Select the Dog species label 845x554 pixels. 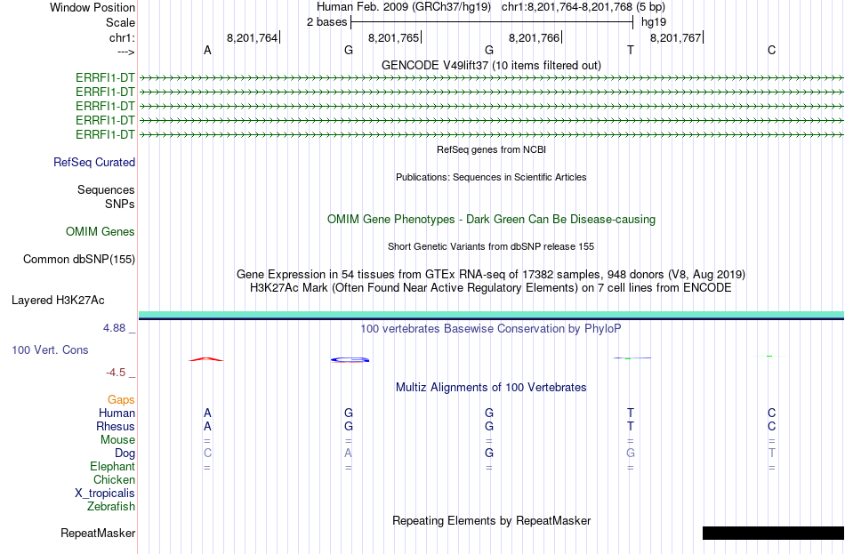click(x=125, y=454)
